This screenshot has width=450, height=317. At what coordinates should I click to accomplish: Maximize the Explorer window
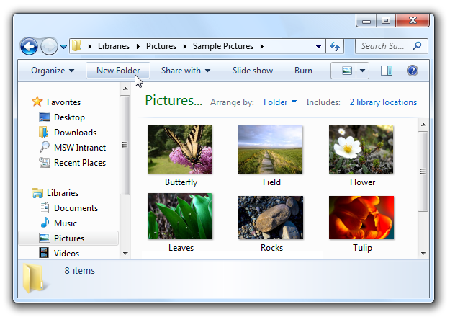pos(386,20)
